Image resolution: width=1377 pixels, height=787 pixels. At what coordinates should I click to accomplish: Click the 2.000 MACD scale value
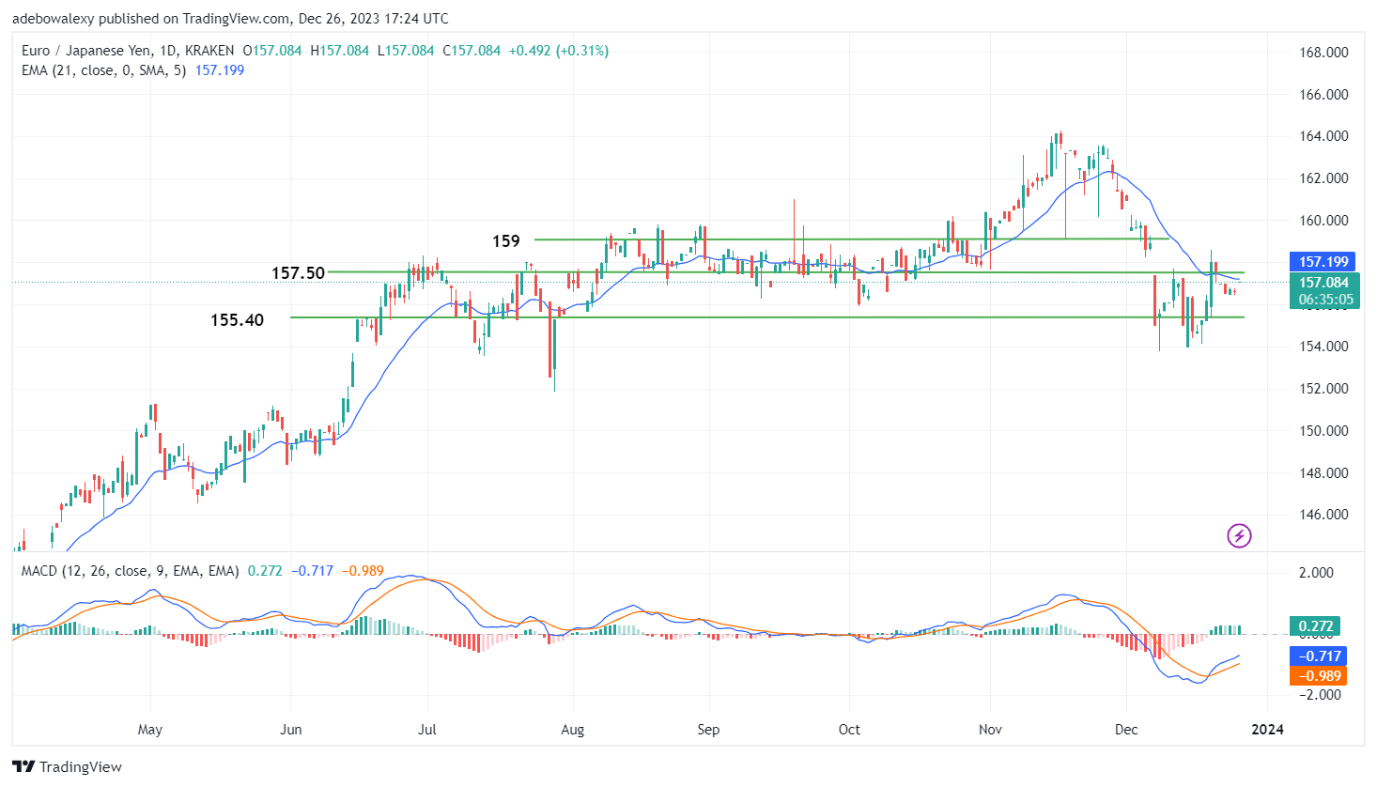[1316, 573]
